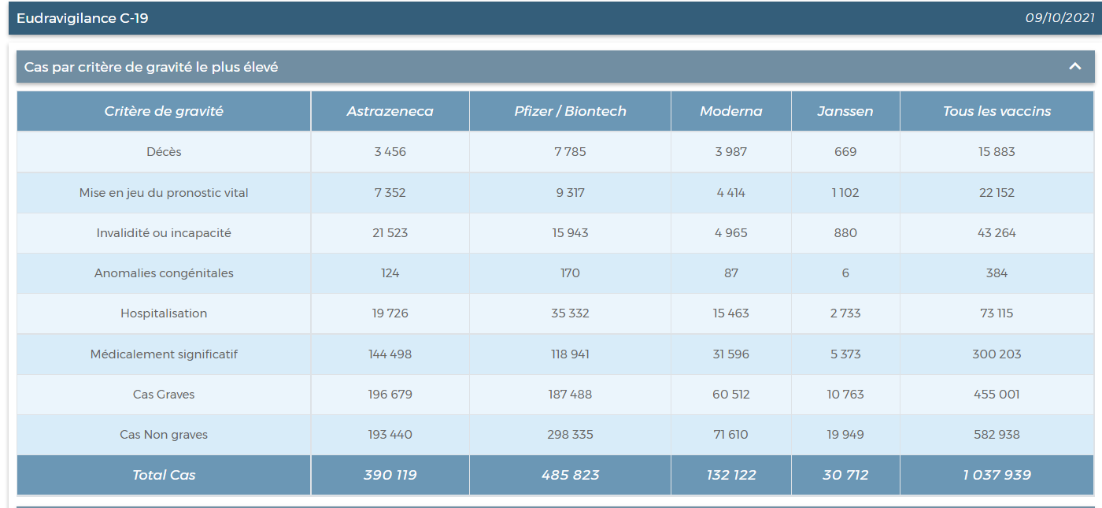Click the Invalidité ou incapacité row label

point(164,233)
